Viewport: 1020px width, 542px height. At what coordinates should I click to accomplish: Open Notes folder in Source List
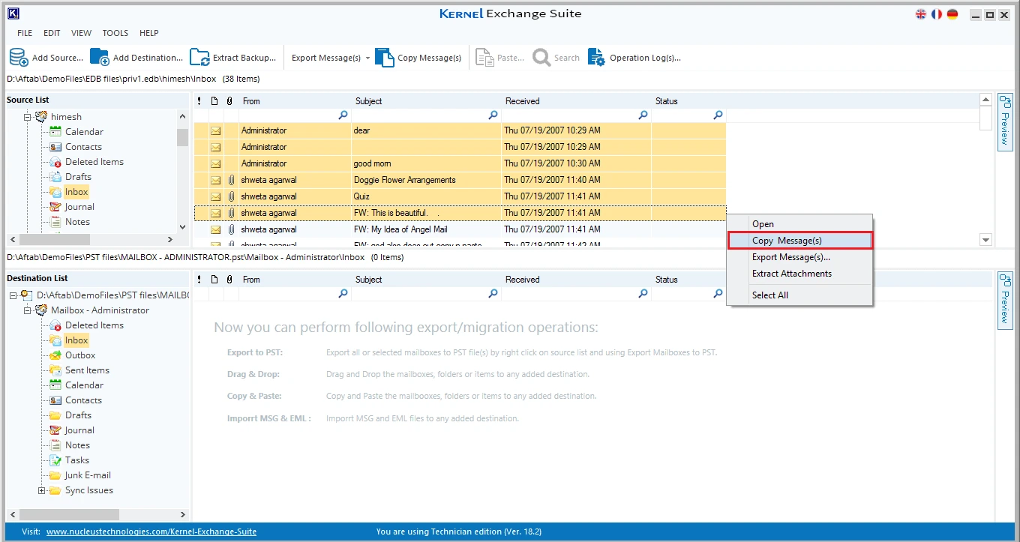(x=77, y=222)
